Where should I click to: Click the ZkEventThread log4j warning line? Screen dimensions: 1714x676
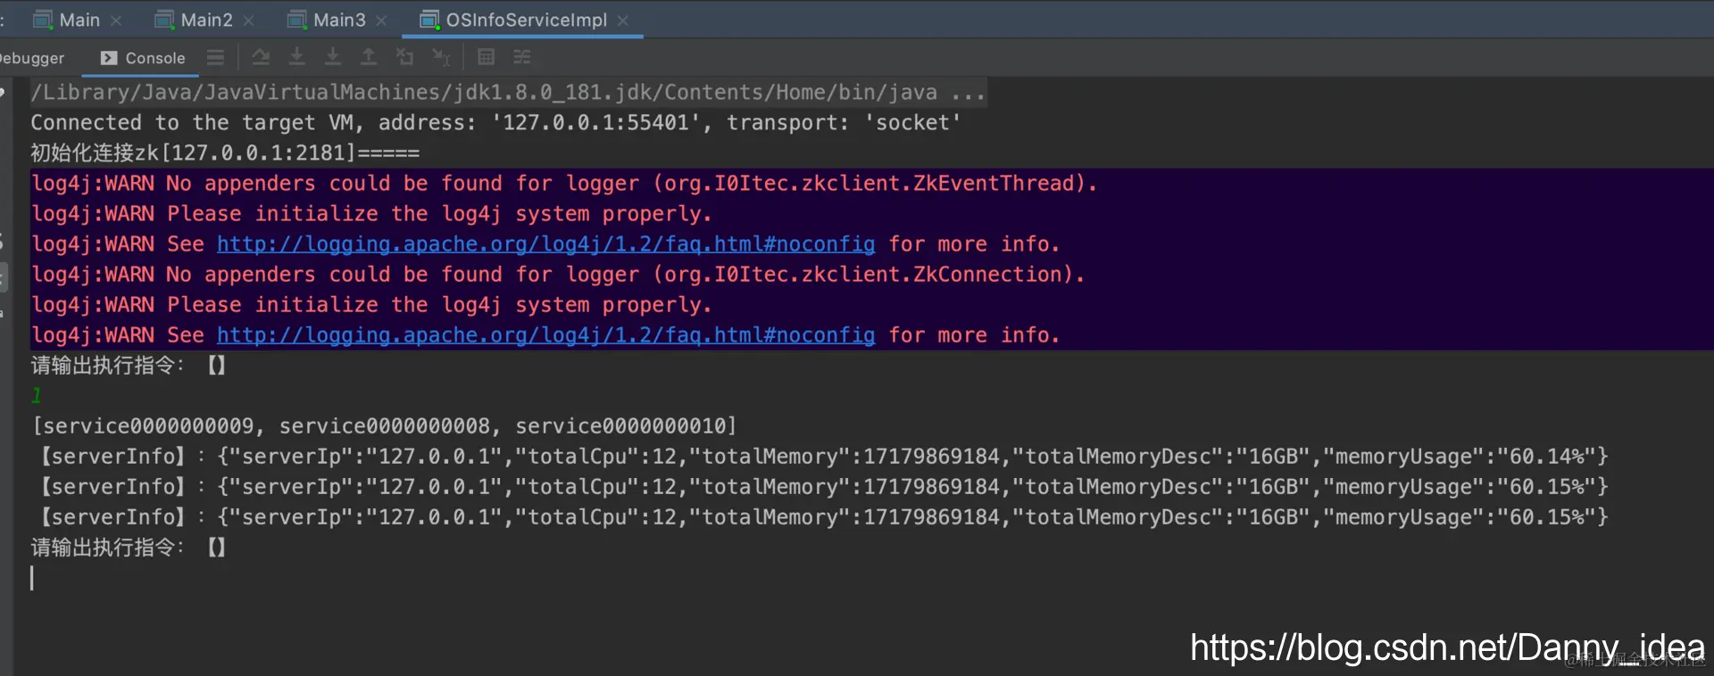click(x=563, y=183)
